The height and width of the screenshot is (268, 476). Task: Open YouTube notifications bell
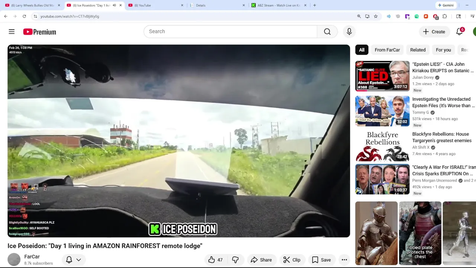pos(460,32)
